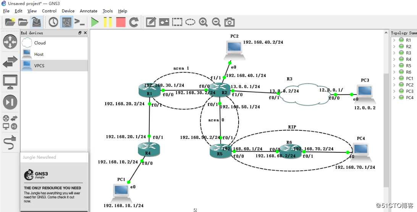Select Cloud in the End devices list
This screenshot has height=212, width=417.
54,42
